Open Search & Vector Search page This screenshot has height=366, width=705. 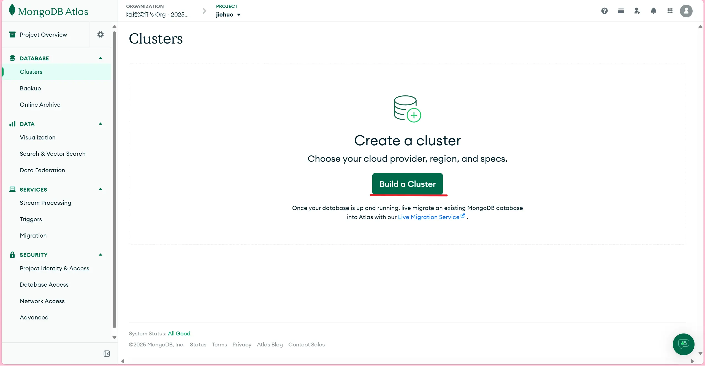tap(53, 154)
